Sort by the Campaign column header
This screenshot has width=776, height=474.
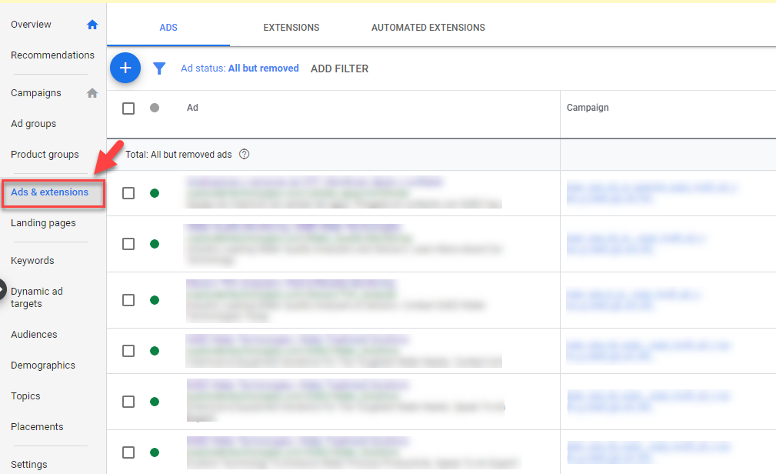coord(588,108)
